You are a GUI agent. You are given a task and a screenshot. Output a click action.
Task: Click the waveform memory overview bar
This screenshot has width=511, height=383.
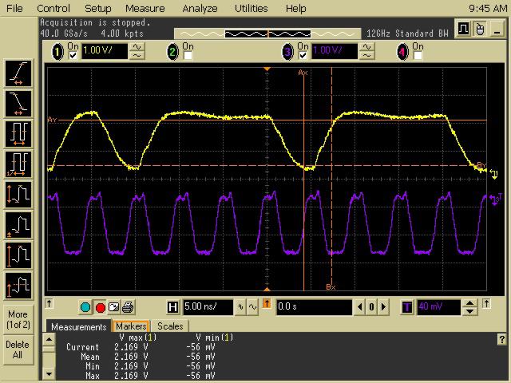267,34
